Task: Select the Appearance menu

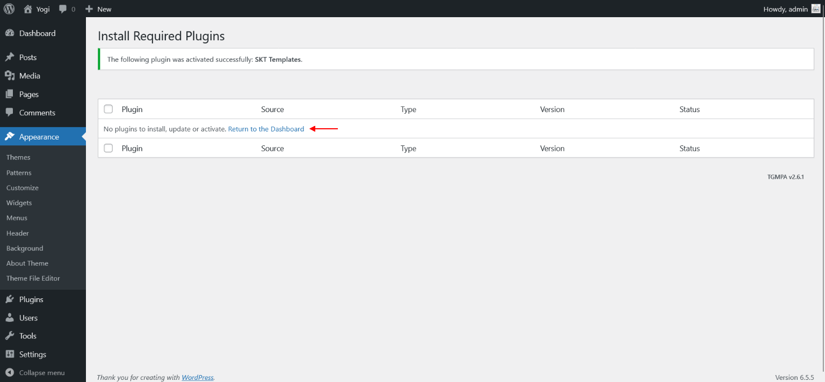Action: tap(43, 137)
